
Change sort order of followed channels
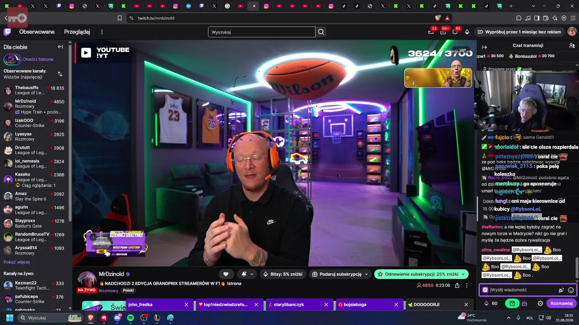(60, 74)
